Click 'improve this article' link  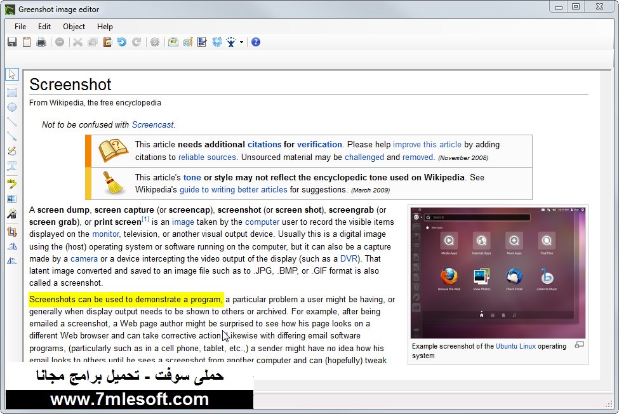tap(427, 144)
